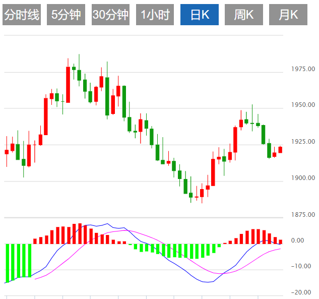
Task: Switch to the 月K monthly tab
Action: [288, 15]
